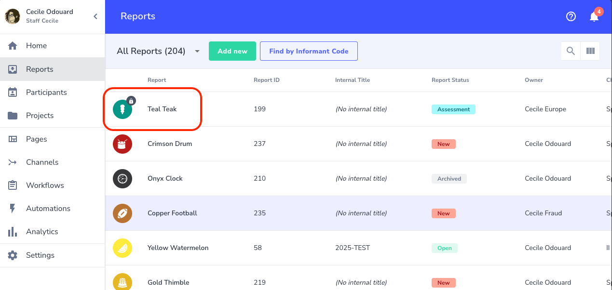Sort by the Report ID column header
The image size is (612, 290).
267,80
